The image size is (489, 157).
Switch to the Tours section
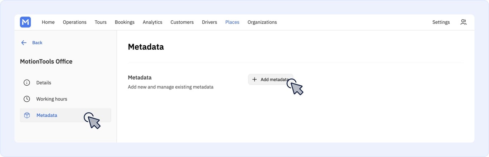[101, 22]
